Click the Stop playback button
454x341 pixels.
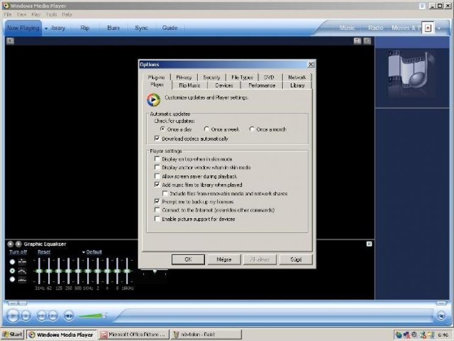26,315
